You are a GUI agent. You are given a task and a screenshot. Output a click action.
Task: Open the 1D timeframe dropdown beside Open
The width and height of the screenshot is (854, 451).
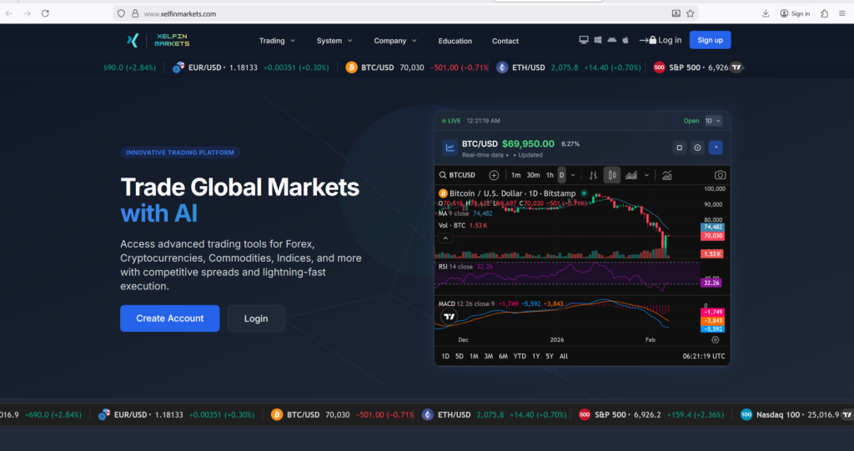(713, 121)
